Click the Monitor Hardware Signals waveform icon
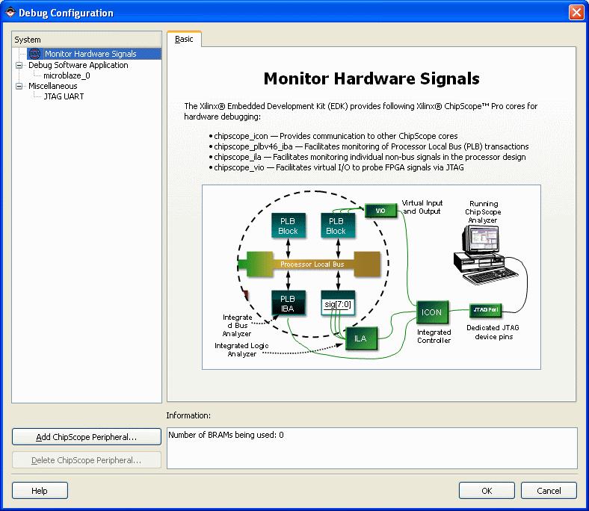The image size is (589, 511). click(34, 54)
